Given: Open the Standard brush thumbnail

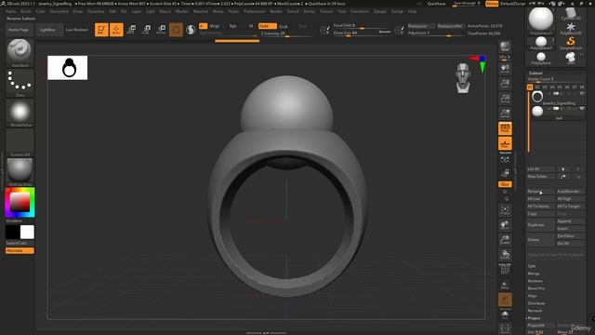Looking at the screenshot, I should (x=20, y=52).
